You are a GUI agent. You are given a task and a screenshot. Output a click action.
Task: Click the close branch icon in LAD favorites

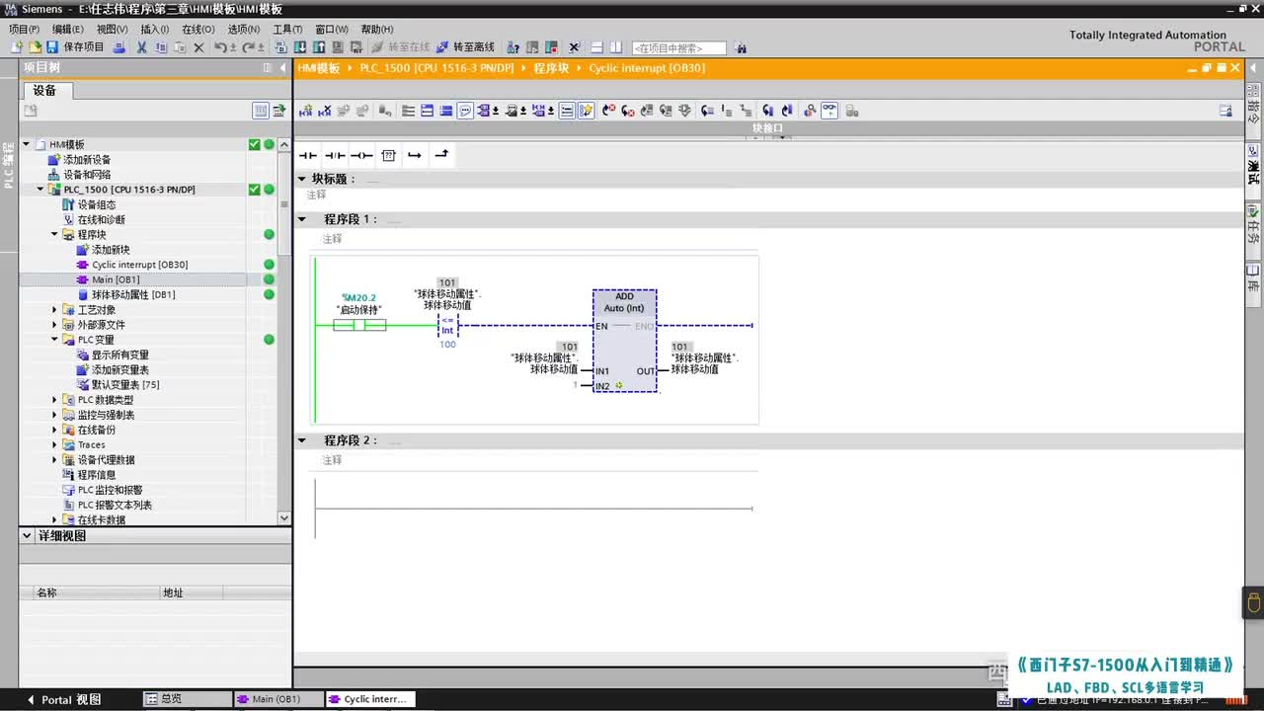[x=441, y=155]
